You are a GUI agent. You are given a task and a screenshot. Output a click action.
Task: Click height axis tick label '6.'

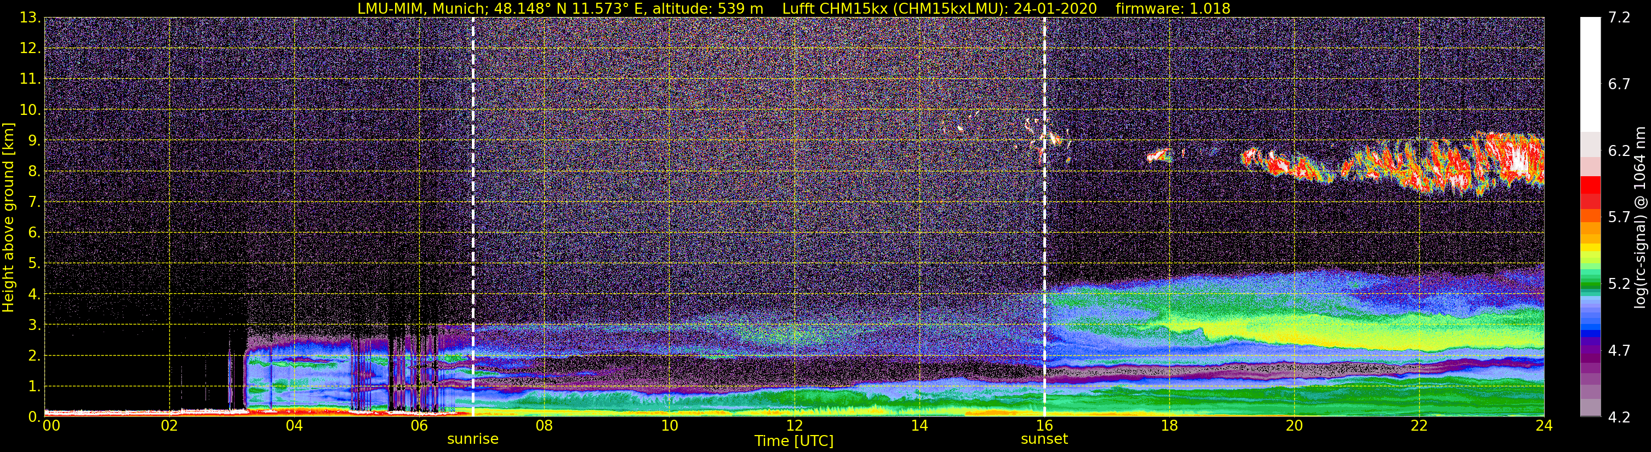(34, 233)
